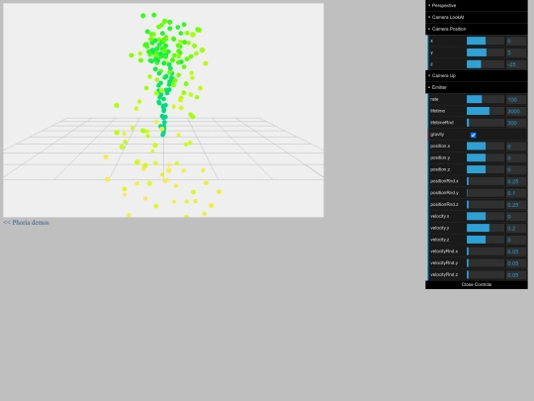Open the Phoria demos link

point(27,223)
